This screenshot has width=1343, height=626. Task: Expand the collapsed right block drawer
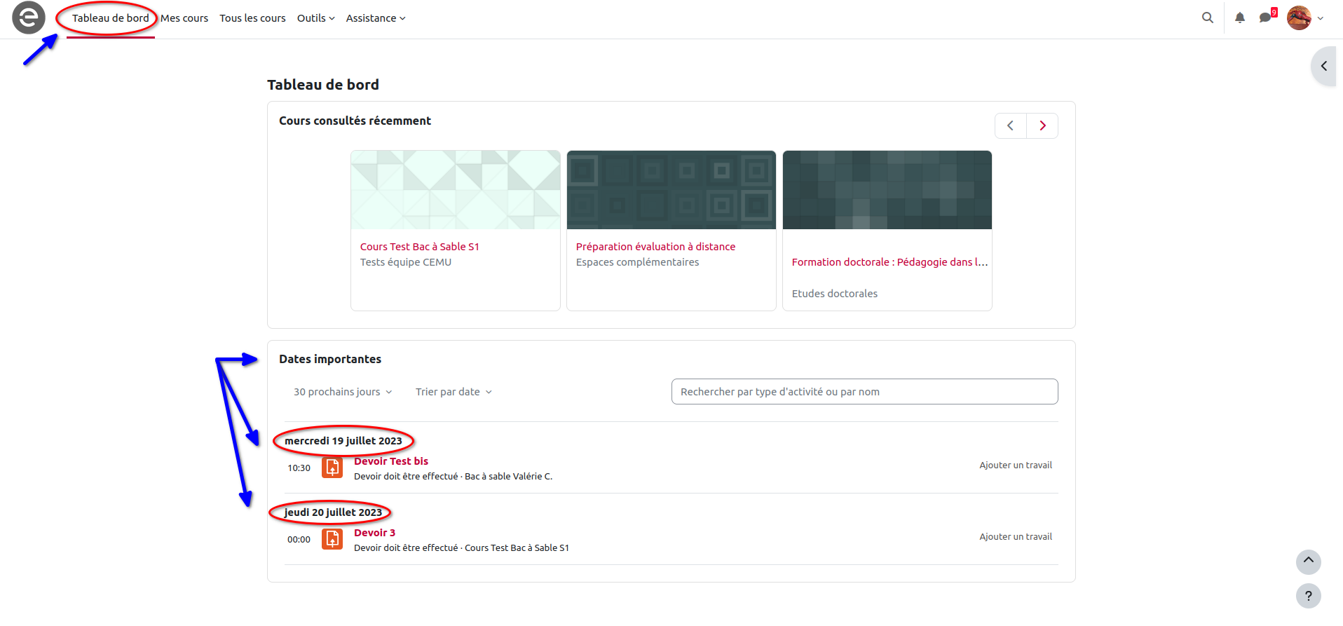pos(1323,67)
